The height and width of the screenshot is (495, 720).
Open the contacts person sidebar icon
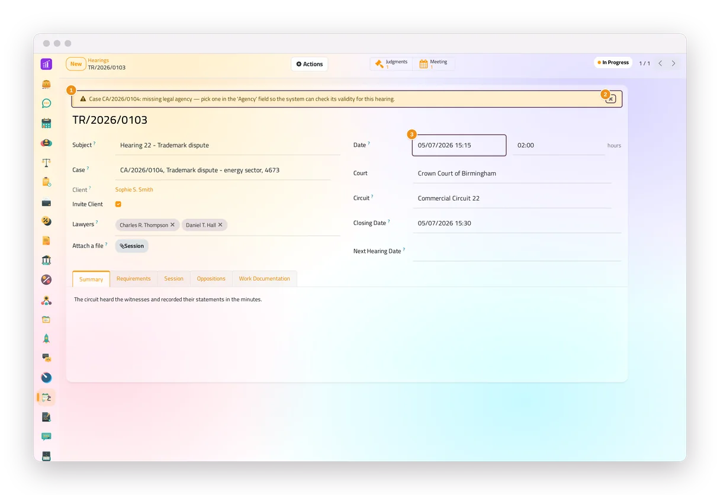tap(46, 143)
